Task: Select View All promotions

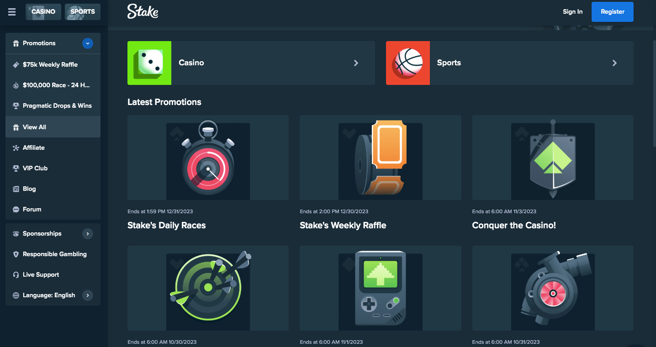Action: [53, 127]
